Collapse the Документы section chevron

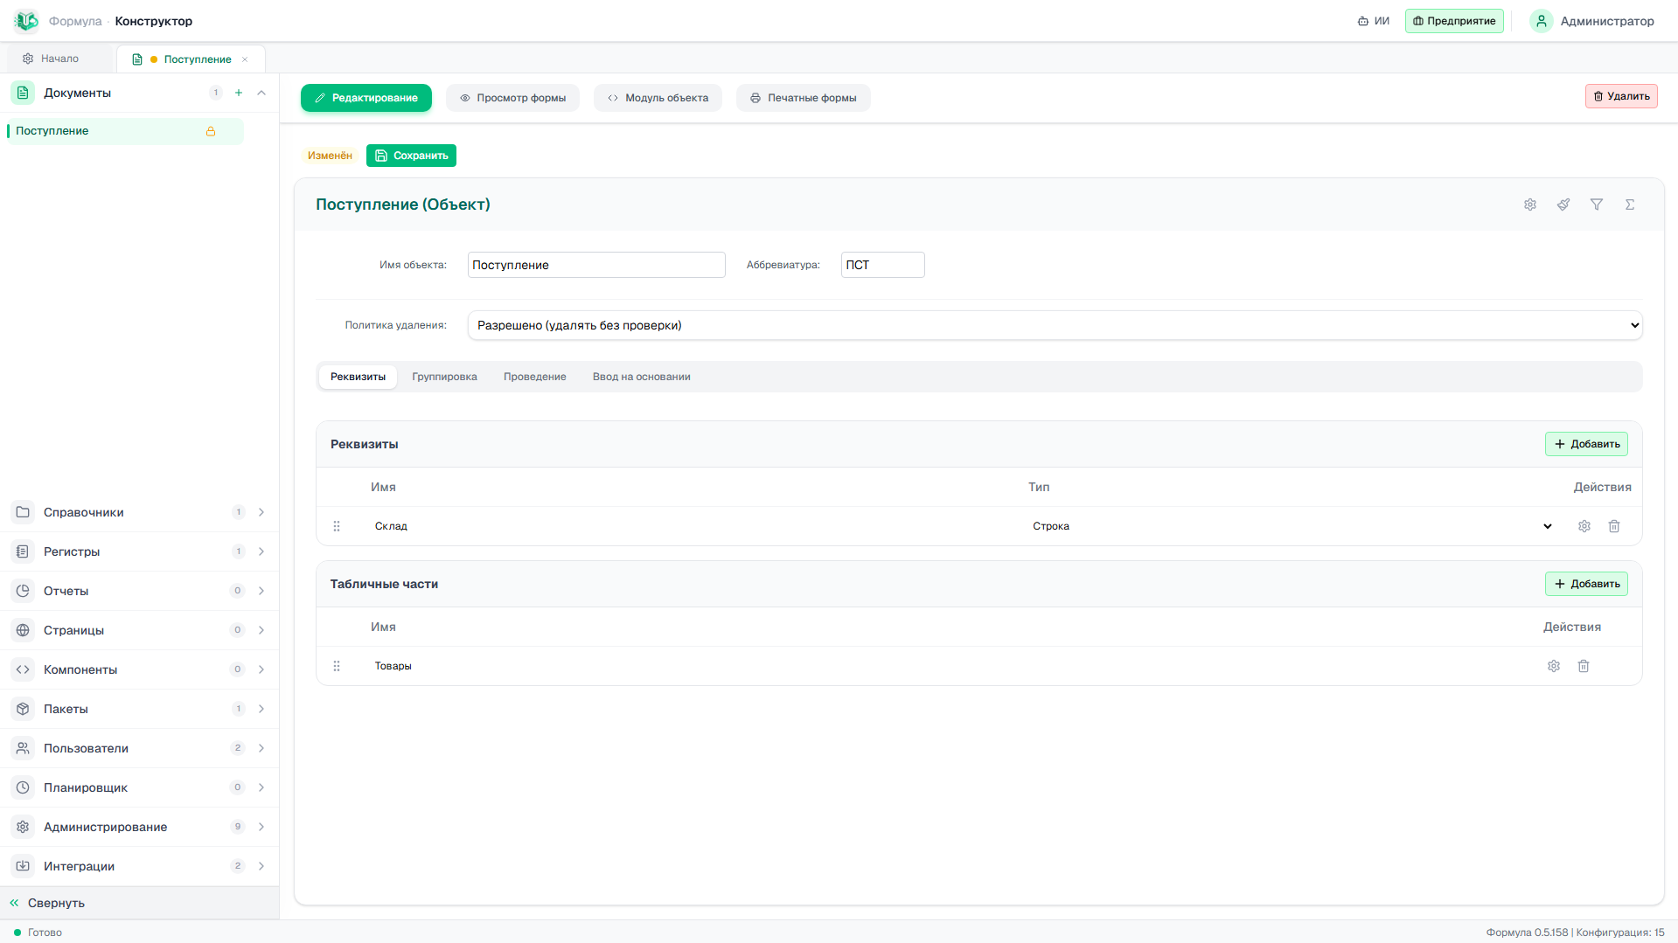(x=261, y=93)
